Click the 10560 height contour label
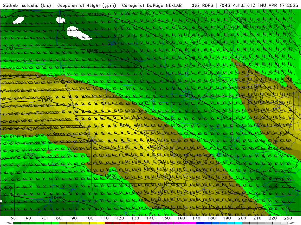 [59, 135]
